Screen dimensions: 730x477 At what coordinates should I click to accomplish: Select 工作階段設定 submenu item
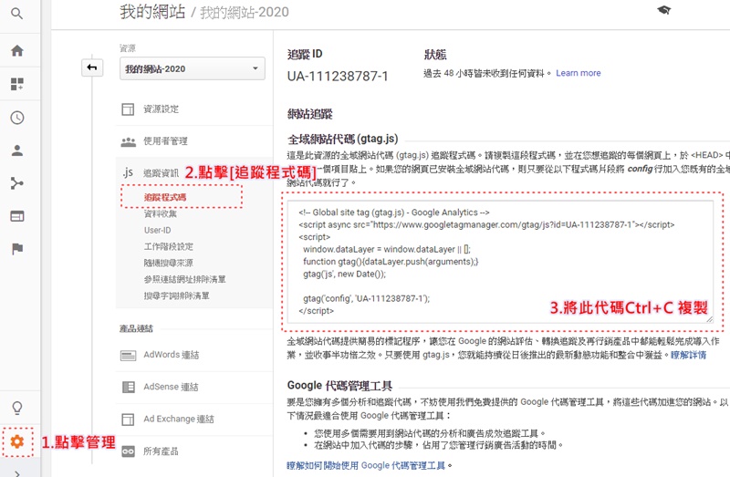click(x=169, y=246)
